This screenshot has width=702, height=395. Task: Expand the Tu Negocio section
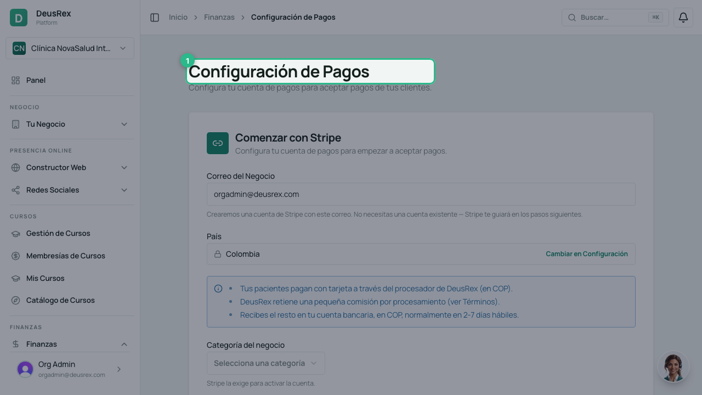point(124,124)
